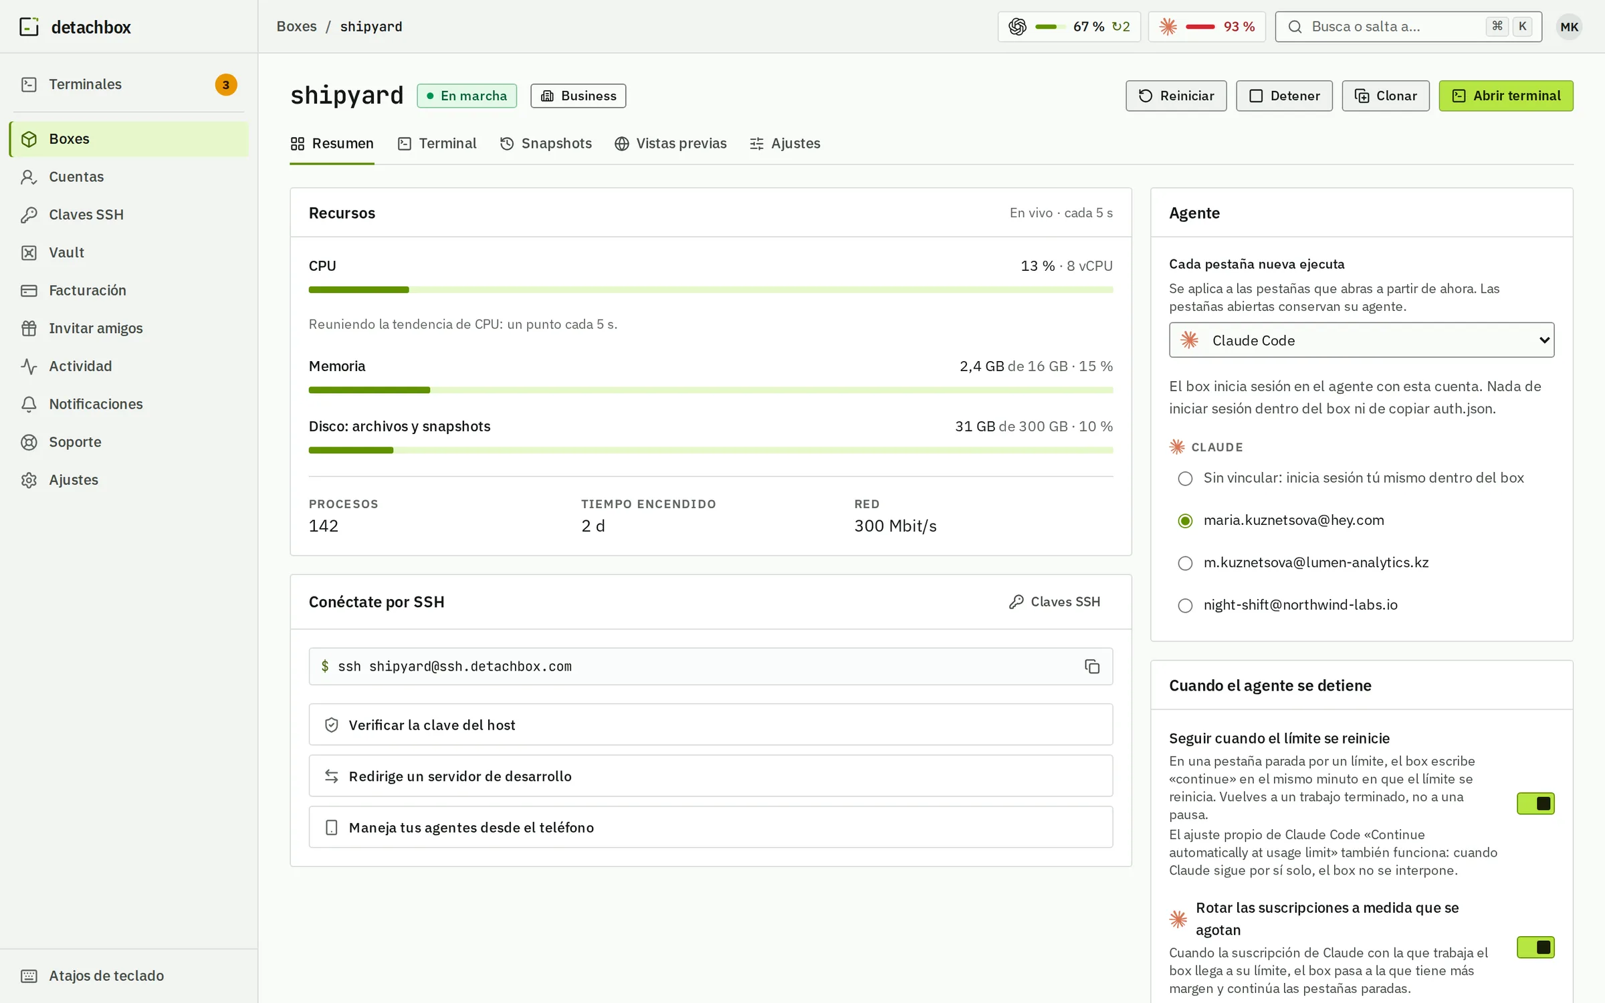Click the Claude usage 93 % indicator
Screen dimensions: 1605x1003
[x=1206, y=27]
